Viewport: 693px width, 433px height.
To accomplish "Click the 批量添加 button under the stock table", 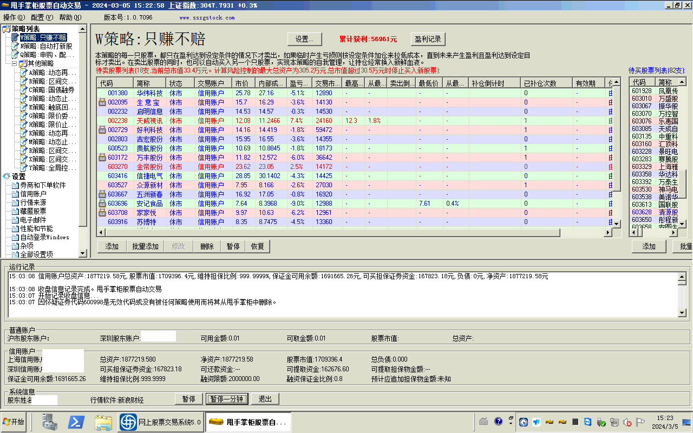I will click(x=145, y=246).
